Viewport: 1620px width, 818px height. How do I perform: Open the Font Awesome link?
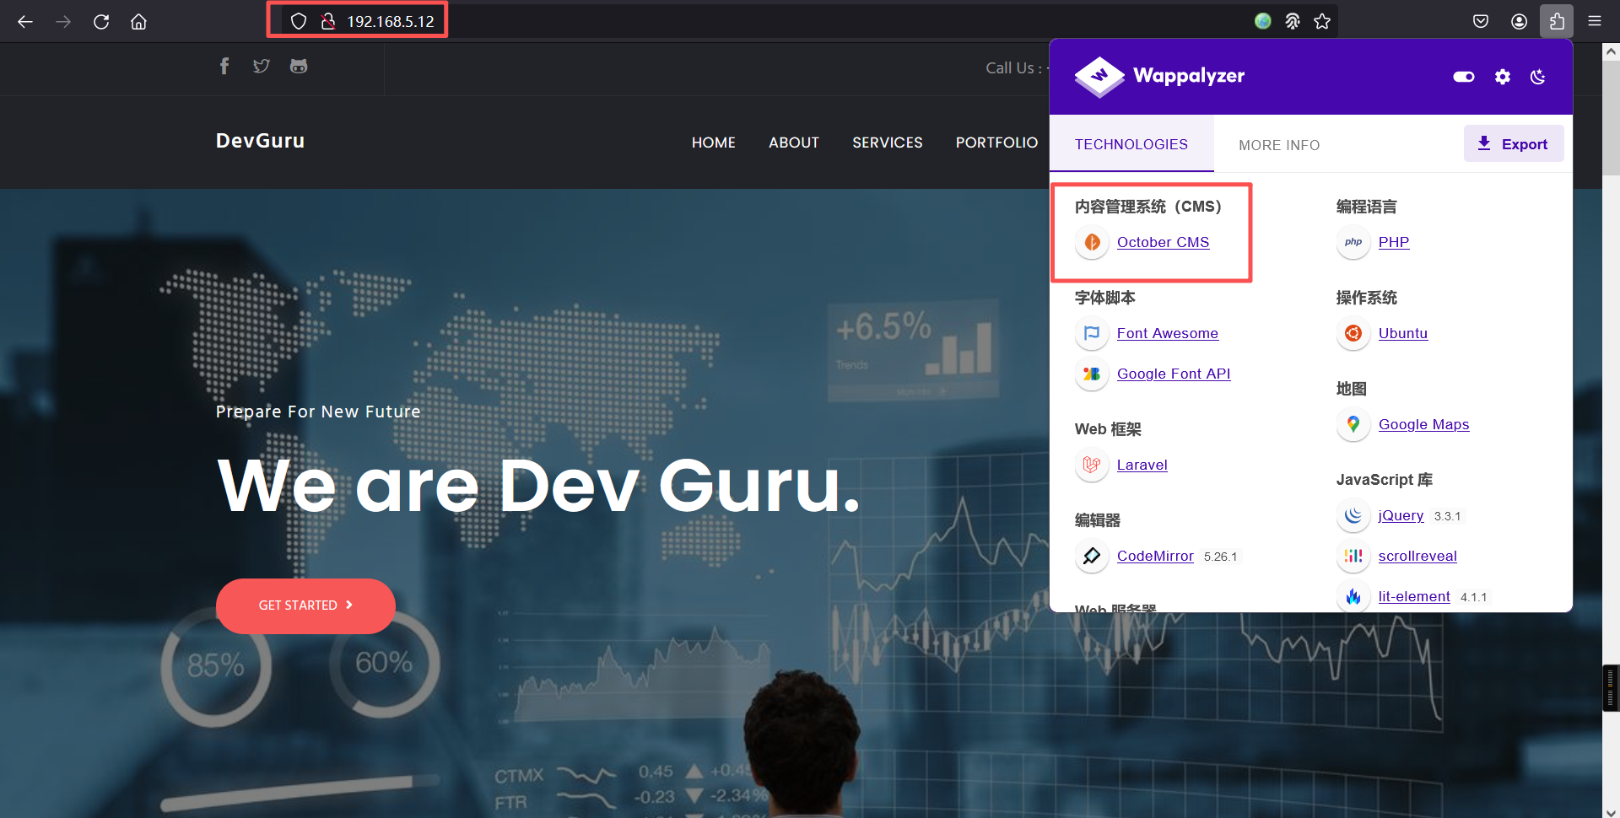click(x=1168, y=333)
